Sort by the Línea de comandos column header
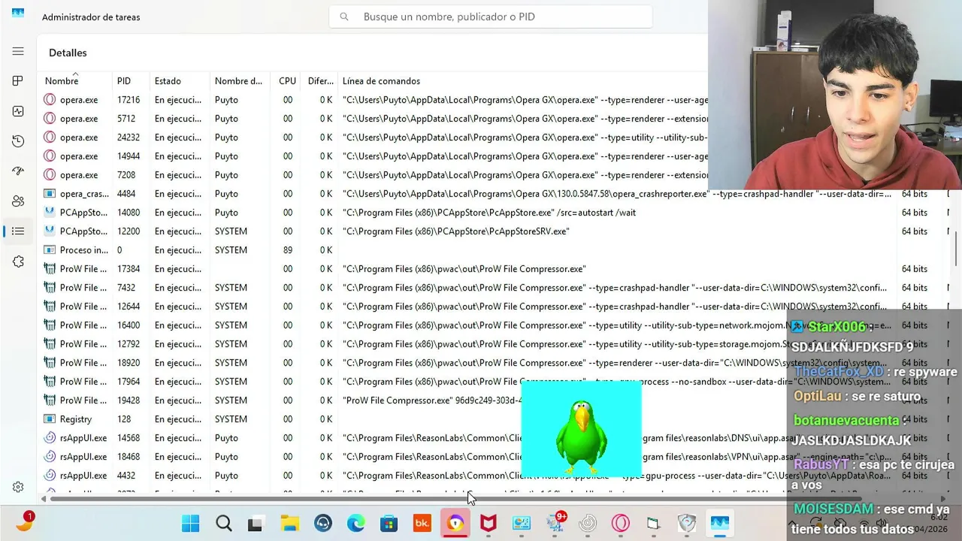962x541 pixels. tap(381, 81)
